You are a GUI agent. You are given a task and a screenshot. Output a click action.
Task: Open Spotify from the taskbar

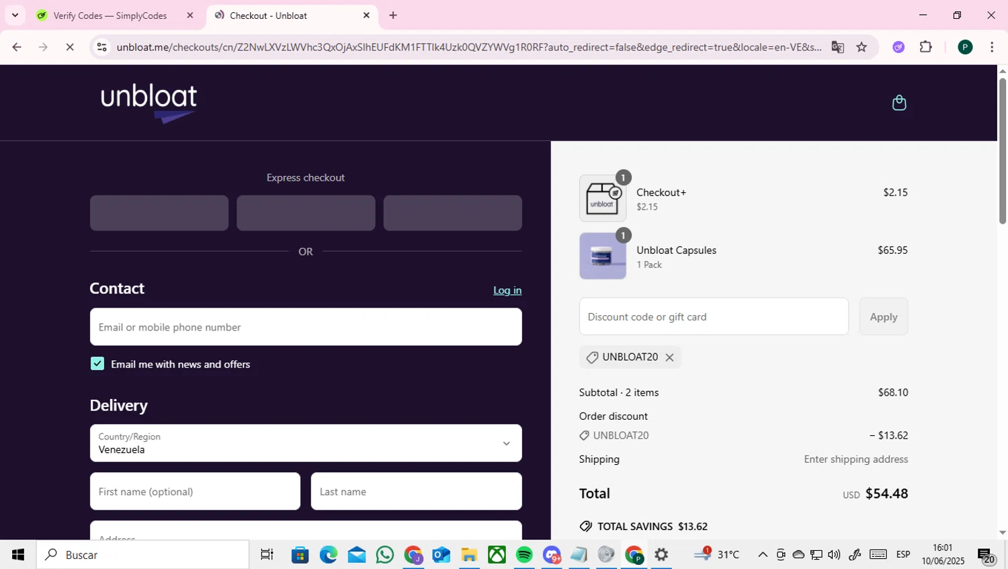pos(524,555)
